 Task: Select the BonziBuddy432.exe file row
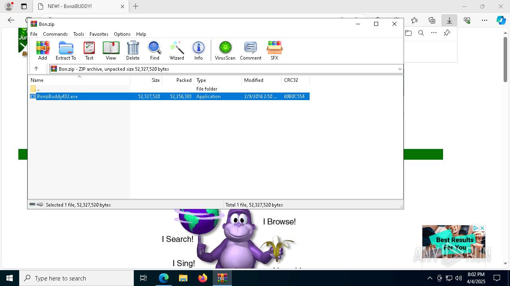tap(169, 97)
